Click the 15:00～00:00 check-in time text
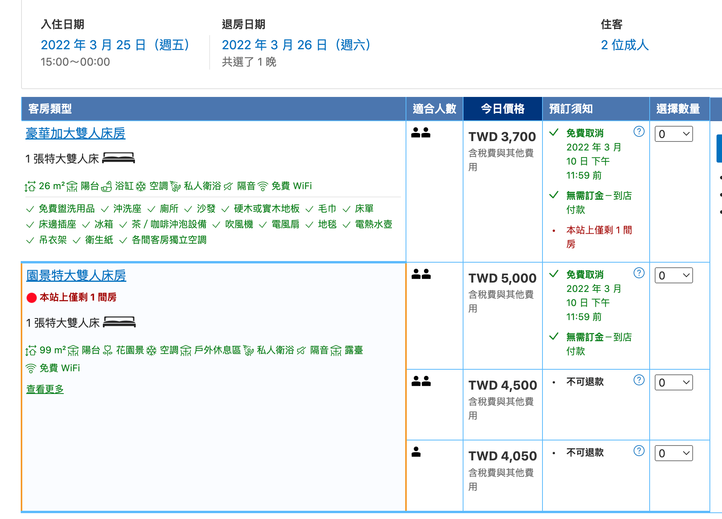 pyautogui.click(x=75, y=62)
